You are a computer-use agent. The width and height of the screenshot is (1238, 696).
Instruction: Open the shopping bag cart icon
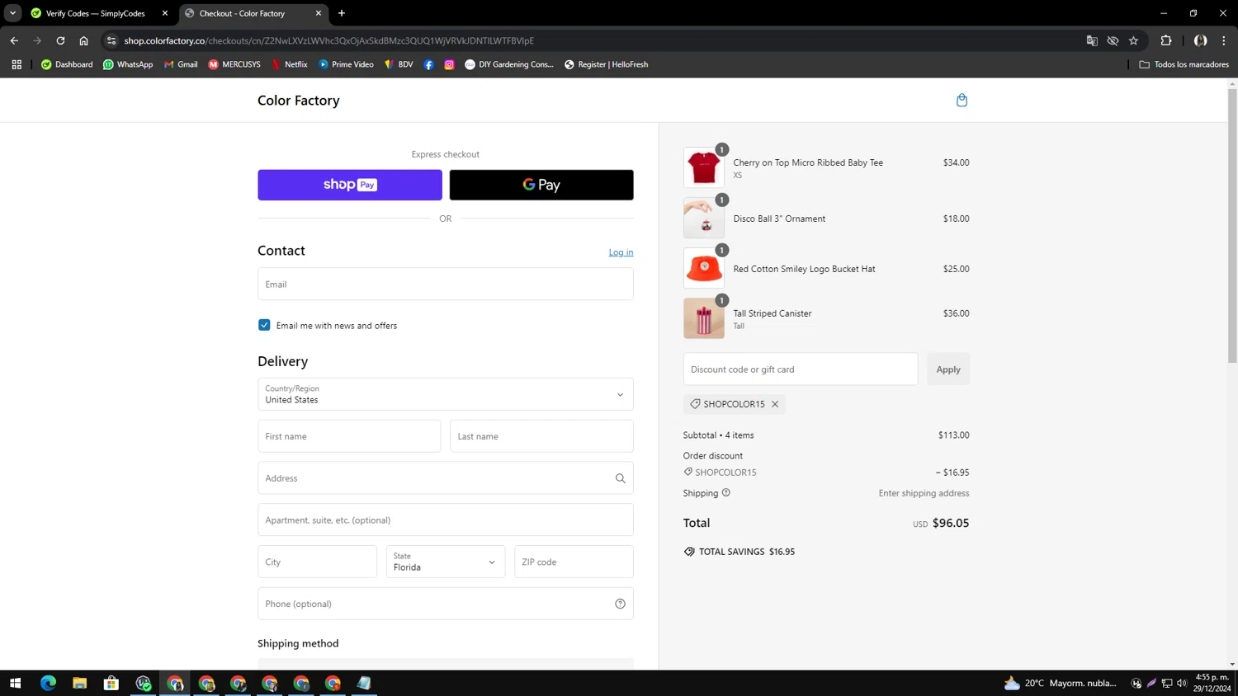tap(962, 100)
